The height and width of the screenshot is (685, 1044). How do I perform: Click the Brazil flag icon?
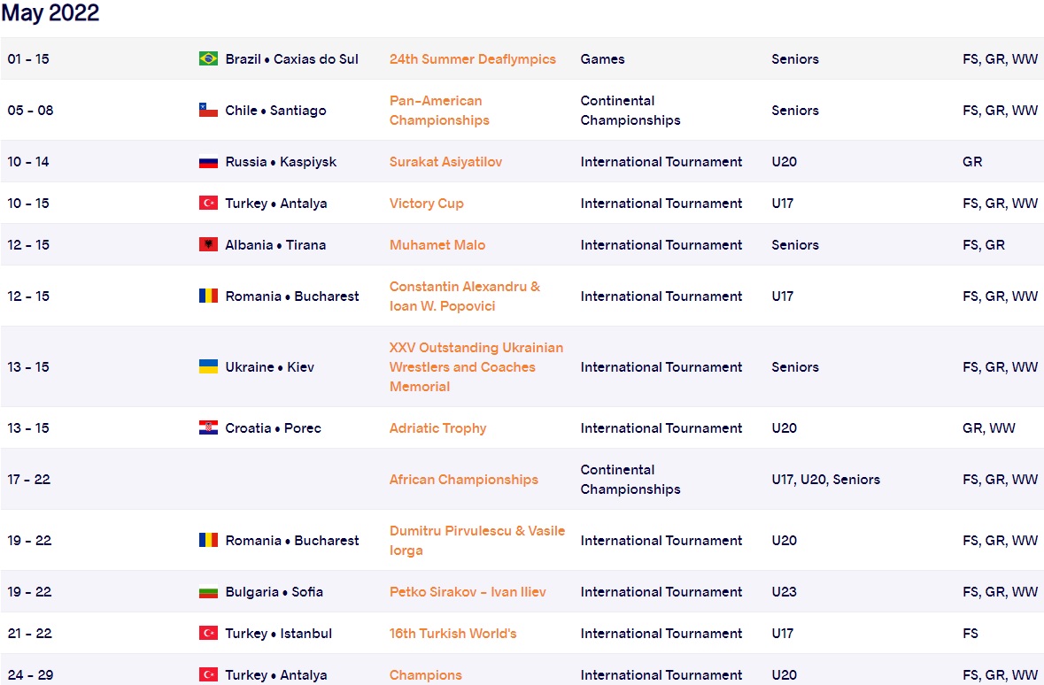click(x=208, y=59)
